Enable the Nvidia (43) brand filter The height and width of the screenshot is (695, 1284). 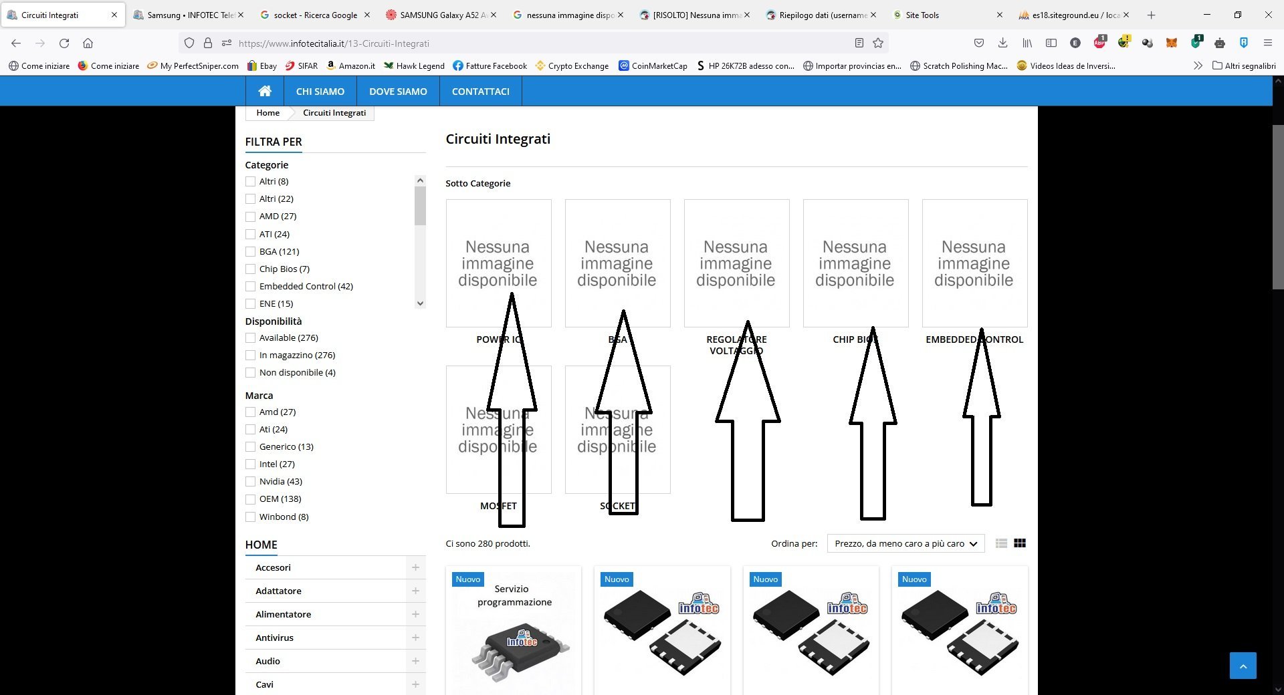[251, 481]
